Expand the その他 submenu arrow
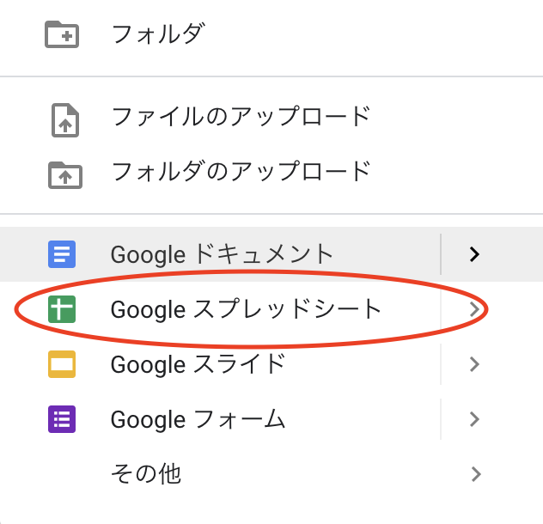Screen dimensions: 543x524 (x=474, y=473)
